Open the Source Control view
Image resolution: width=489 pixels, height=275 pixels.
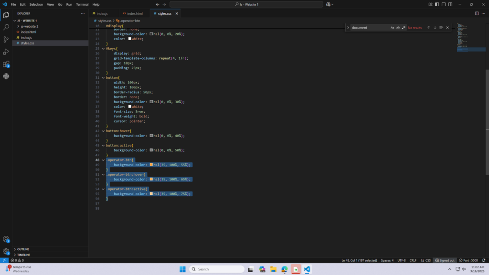[6, 40]
